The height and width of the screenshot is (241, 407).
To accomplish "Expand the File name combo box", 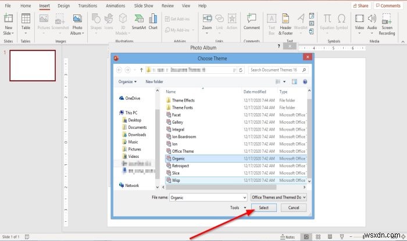I will (245, 197).
